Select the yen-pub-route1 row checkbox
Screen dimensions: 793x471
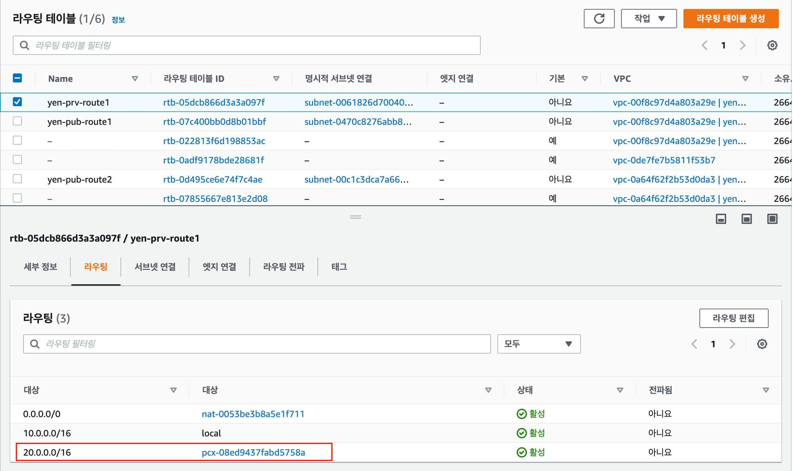[x=17, y=121]
